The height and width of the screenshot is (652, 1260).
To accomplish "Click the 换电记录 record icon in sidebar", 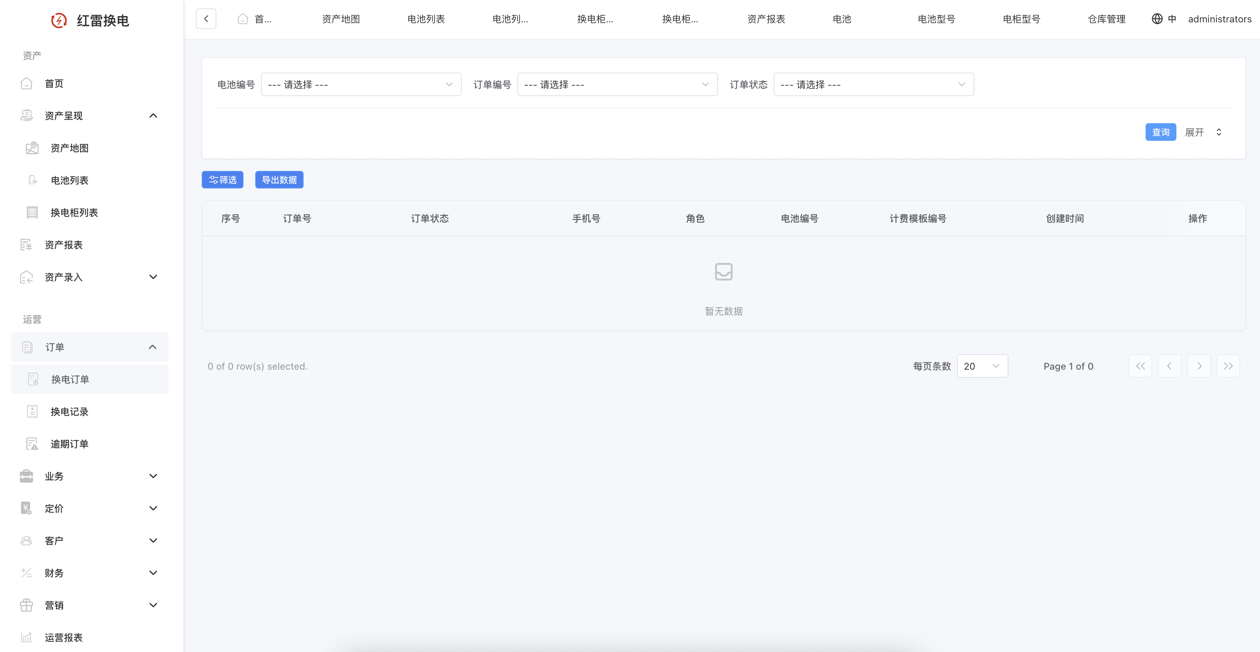I will pyautogui.click(x=32, y=411).
